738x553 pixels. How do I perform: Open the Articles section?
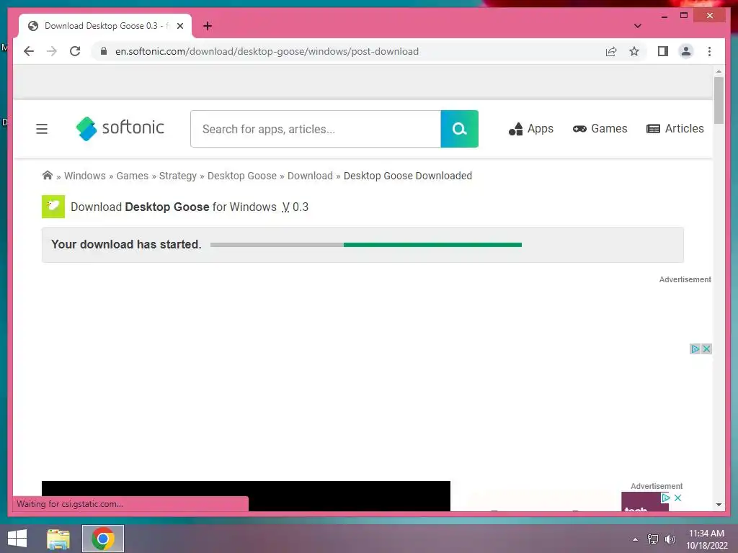[675, 128]
